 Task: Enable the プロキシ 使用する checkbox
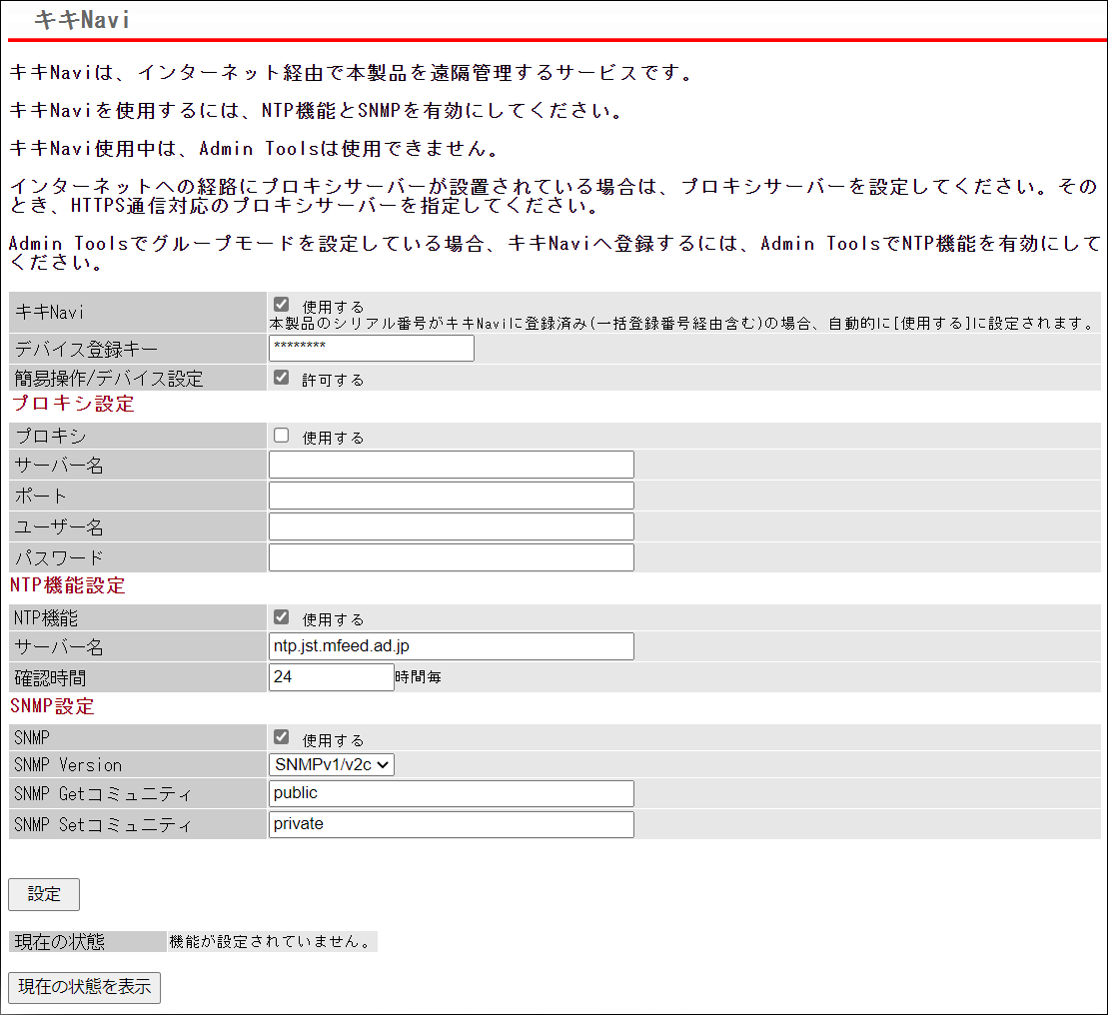pyautogui.click(x=282, y=436)
